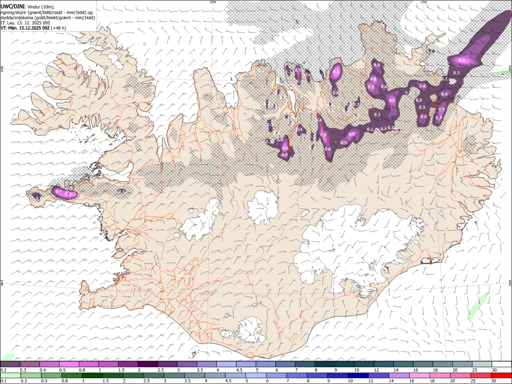Click the bright pink 0.5 swatch in upper legend

(69, 364)
